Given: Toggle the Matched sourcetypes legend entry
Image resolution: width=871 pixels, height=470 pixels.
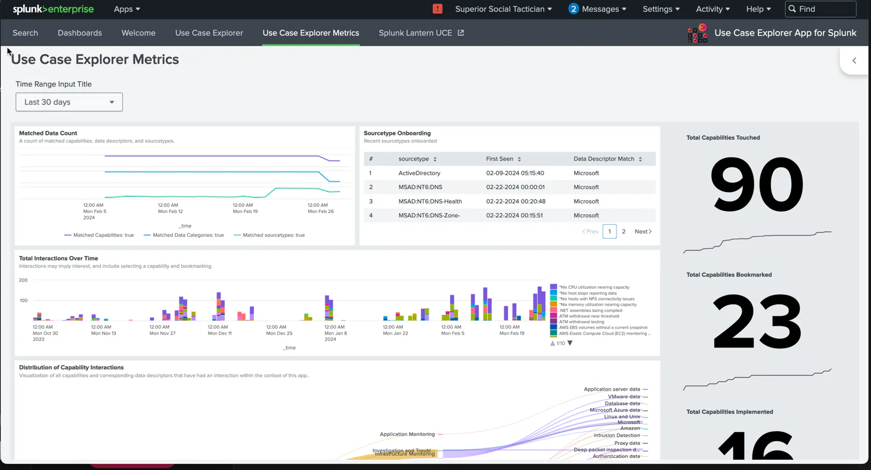Looking at the screenshot, I should (x=271, y=235).
